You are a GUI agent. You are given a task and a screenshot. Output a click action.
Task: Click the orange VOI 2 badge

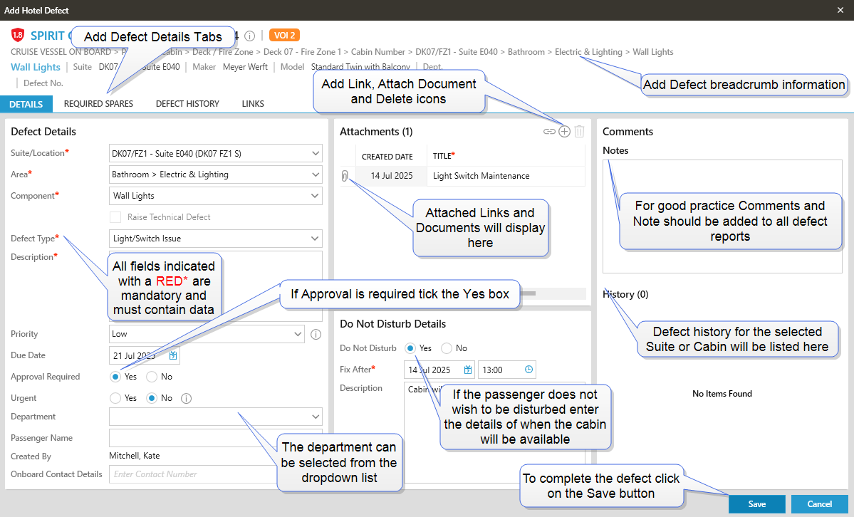[x=284, y=36]
